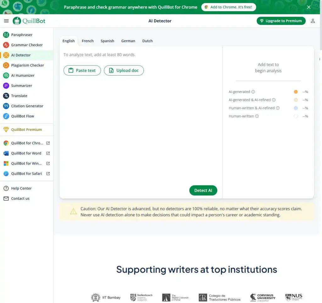The image size is (322, 303).
Task: Click the 'Human-written' label
Action: tap(241, 116)
